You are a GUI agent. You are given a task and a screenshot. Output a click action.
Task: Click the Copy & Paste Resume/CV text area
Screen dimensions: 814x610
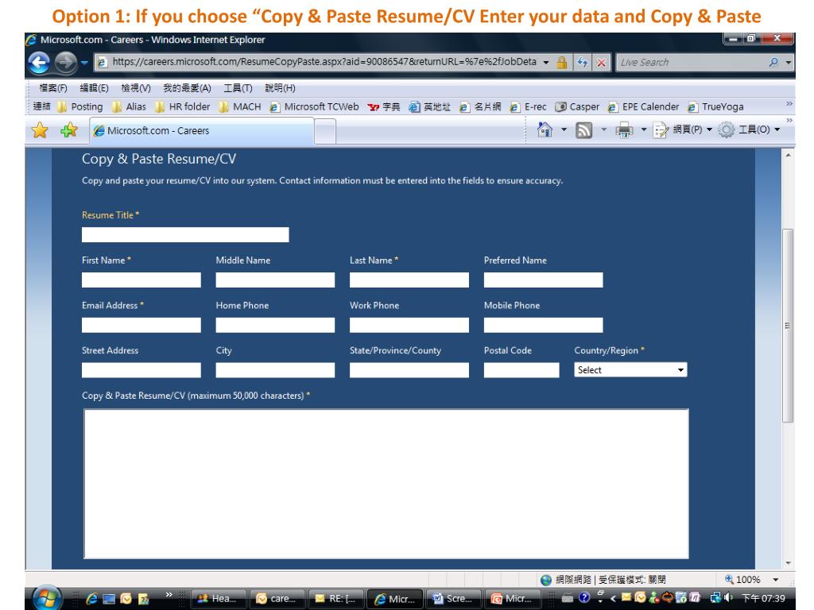[386, 484]
